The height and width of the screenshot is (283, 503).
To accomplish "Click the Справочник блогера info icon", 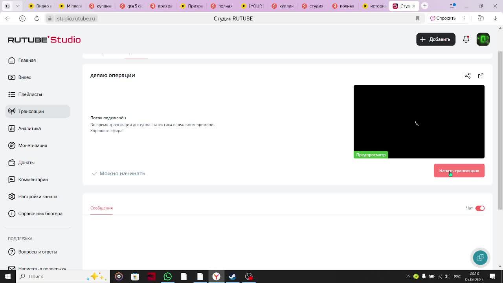I will point(12,213).
